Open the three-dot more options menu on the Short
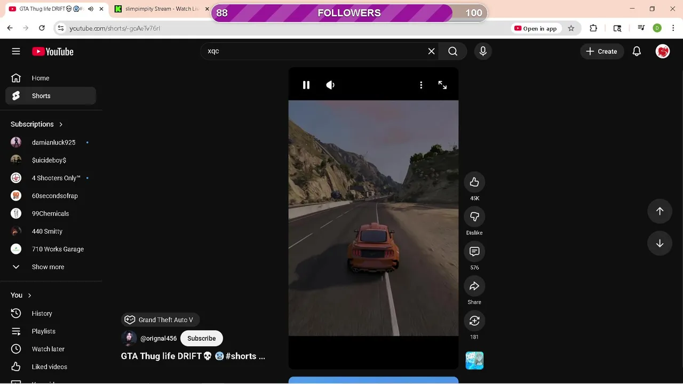 pos(421,85)
